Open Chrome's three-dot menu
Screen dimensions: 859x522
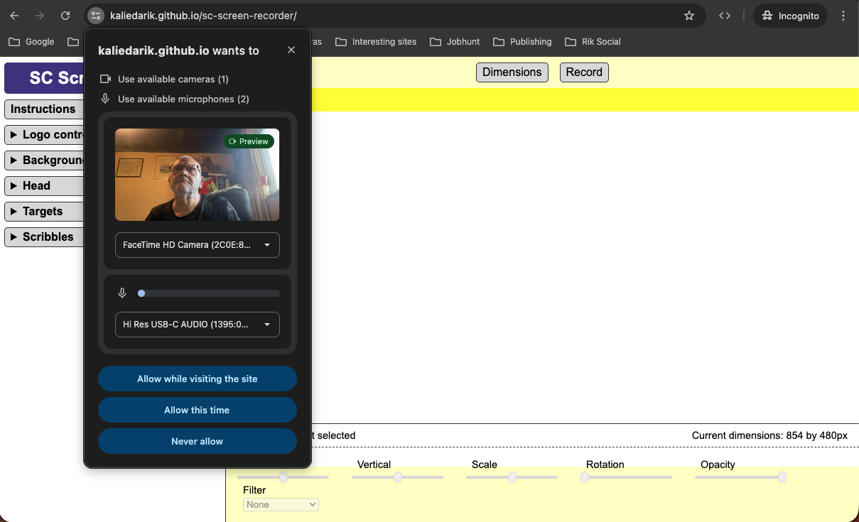pos(843,15)
